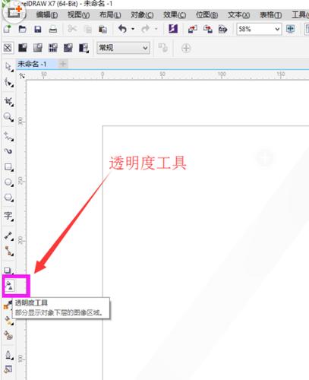Viewport: 309px width, 380px height.
Task: Select the Parallel Dimension tool
Action: 8,236
